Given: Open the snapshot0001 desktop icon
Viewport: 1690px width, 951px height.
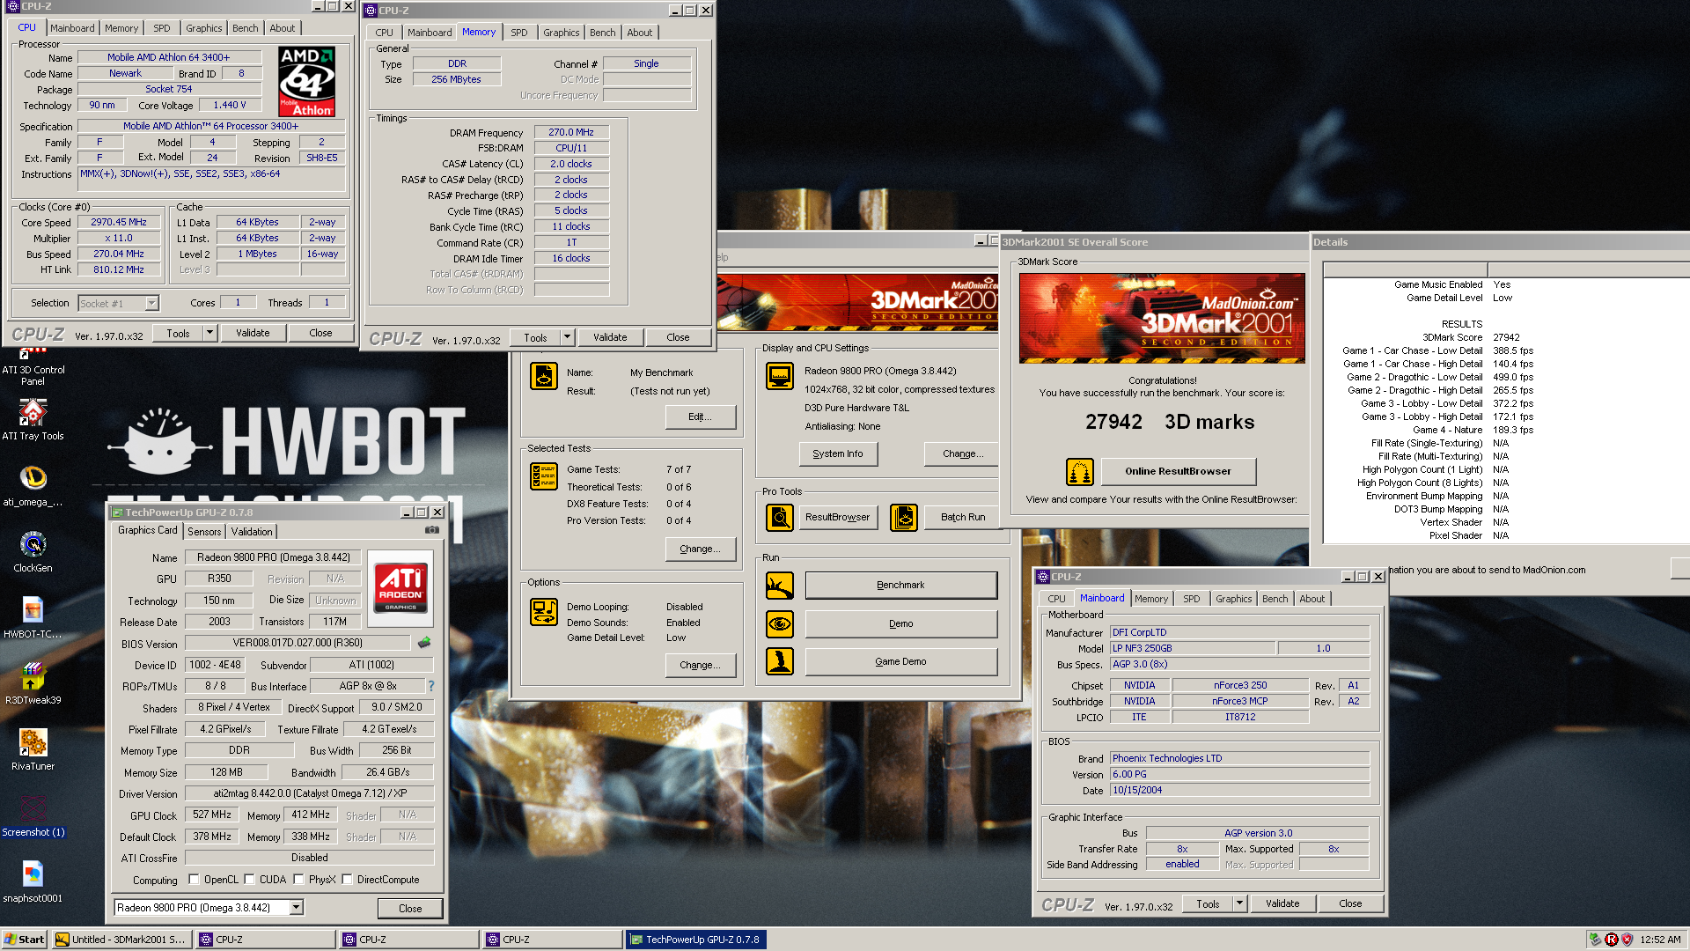Looking at the screenshot, I should click(x=33, y=882).
